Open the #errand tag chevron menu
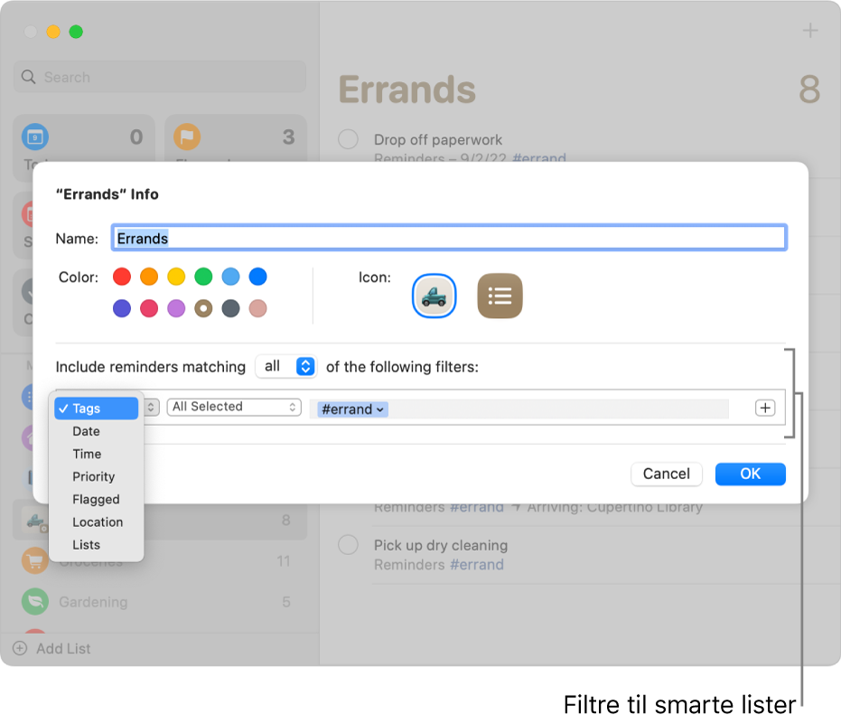 point(380,409)
